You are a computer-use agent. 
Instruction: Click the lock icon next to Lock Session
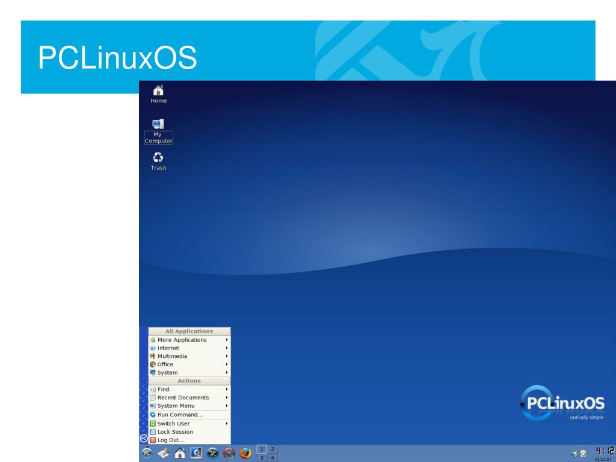(153, 432)
